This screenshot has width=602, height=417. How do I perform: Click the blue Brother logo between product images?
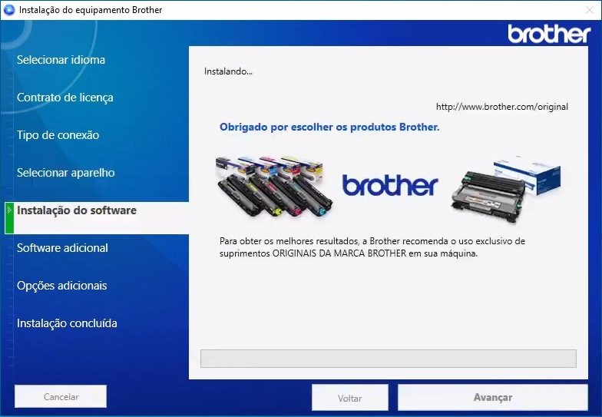click(390, 186)
